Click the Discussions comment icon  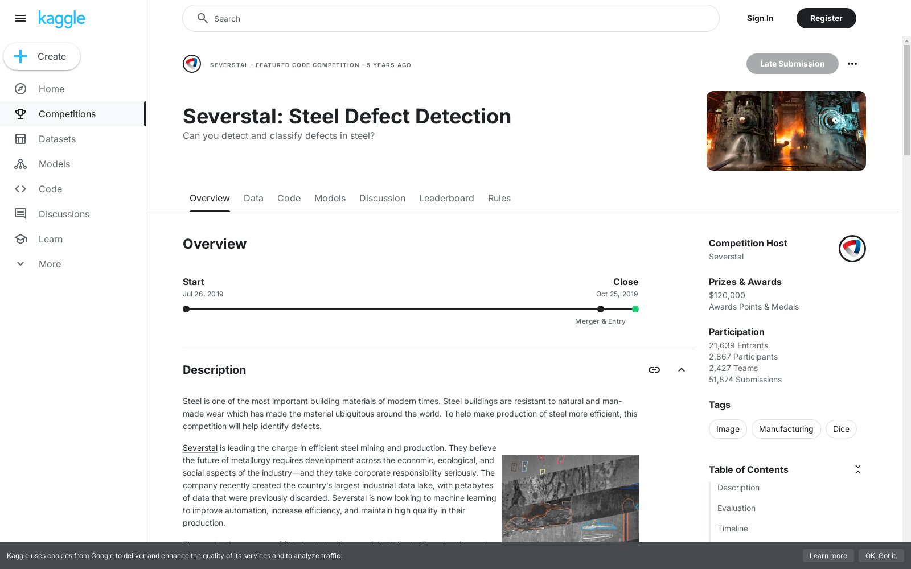pyautogui.click(x=20, y=214)
